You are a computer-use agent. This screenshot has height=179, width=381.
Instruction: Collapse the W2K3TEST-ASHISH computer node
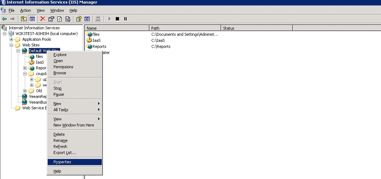point(4,34)
